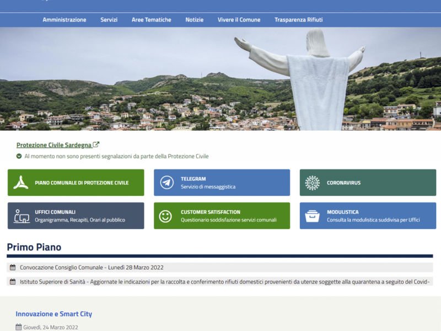Open the Coronavirus tile
The image size is (441, 331).
pos(368,183)
